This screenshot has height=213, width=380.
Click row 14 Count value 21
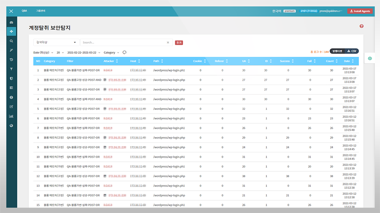331,195
